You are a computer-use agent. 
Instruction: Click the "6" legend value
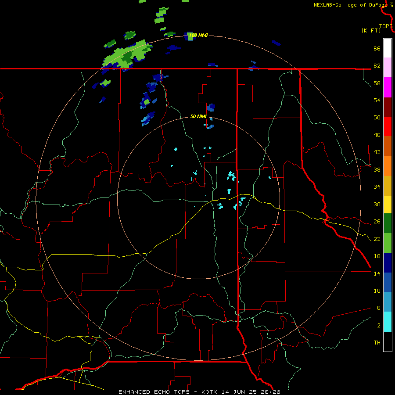click(379, 308)
